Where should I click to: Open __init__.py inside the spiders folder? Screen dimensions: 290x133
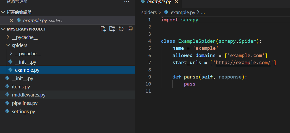pos(68,62)
